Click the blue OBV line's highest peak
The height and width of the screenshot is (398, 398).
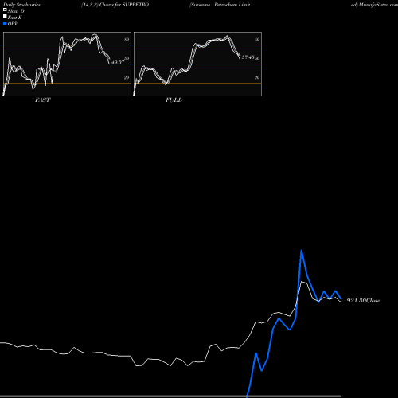302,250
